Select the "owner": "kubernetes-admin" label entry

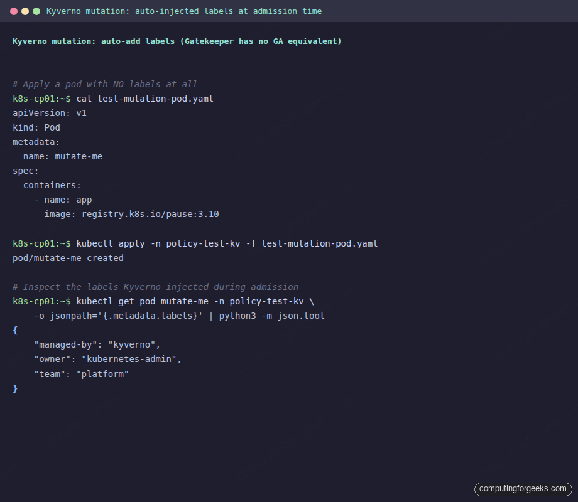point(107,359)
